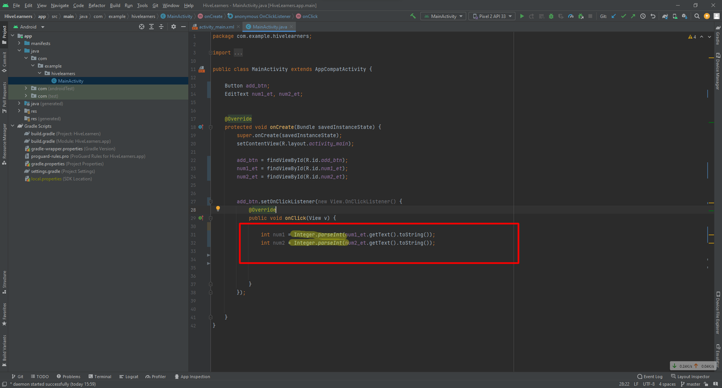This screenshot has height=388, width=722.
Task: Open the SDK Manager cube icon
Action: [x=685, y=16]
